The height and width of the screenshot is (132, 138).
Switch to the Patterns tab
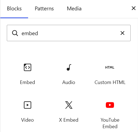[x=44, y=9]
